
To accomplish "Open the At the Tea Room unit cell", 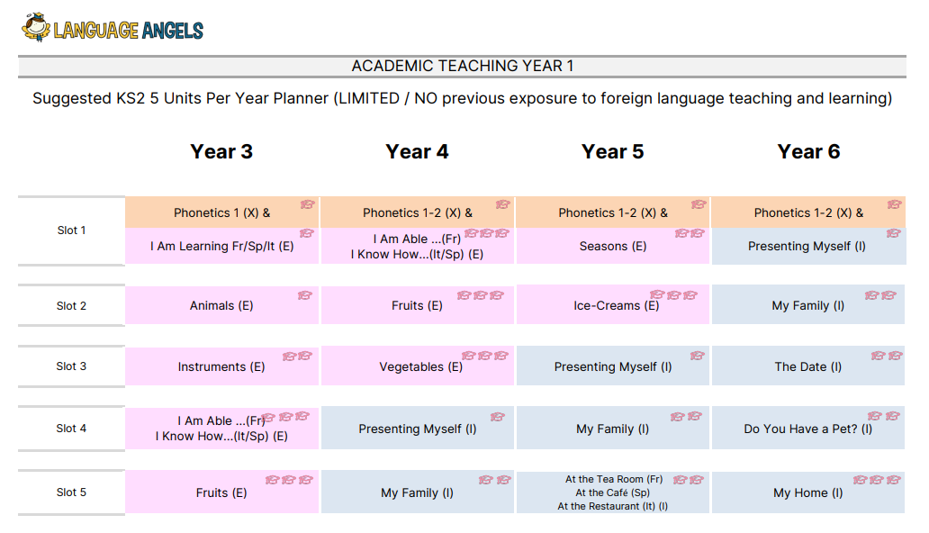I will pos(613,492).
